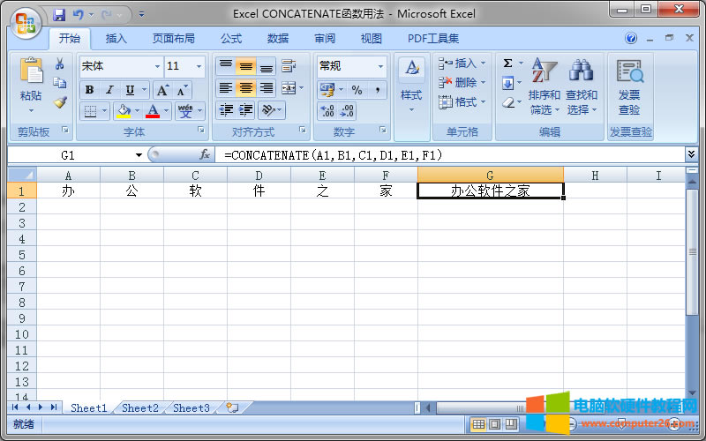The width and height of the screenshot is (706, 441).
Task: Open 发票查验 invoice check tool
Action: (x=629, y=87)
